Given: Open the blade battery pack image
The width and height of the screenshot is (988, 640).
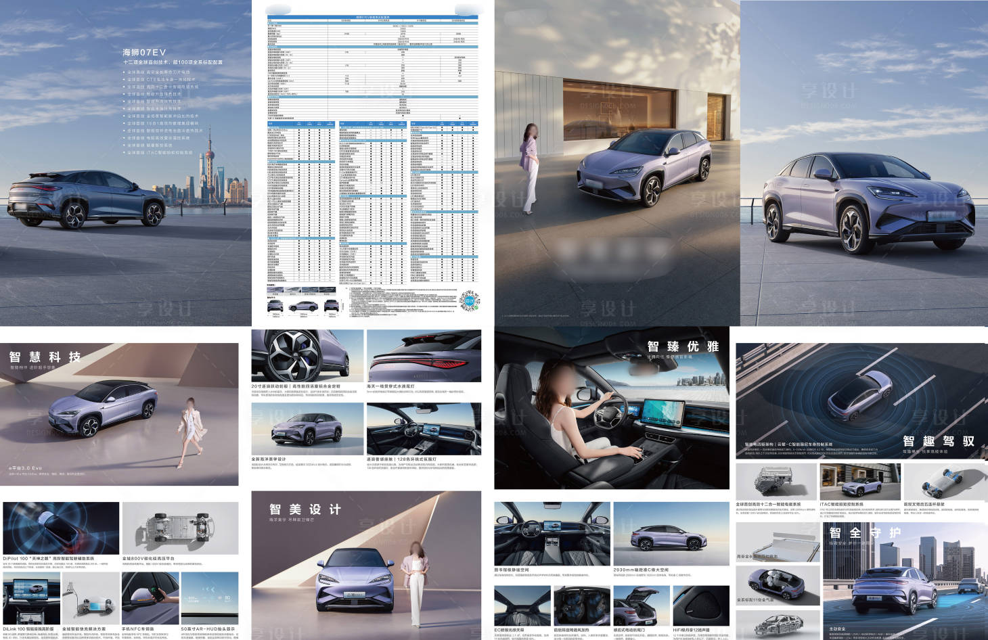Looking at the screenshot, I should (778, 542).
